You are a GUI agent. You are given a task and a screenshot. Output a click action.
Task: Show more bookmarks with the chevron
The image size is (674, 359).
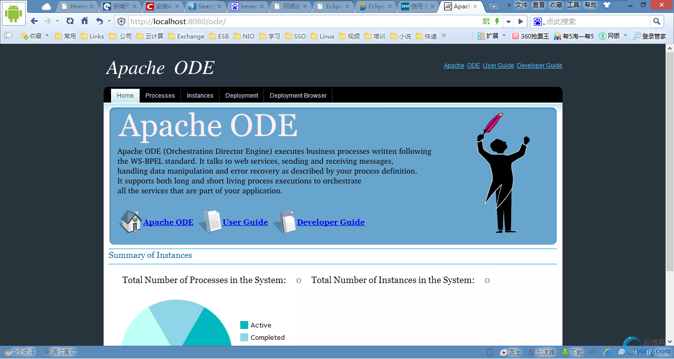(444, 36)
